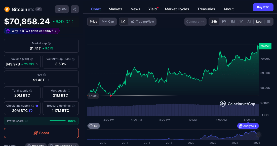This screenshot has width=277, height=146.
Task: Click the AI icon beside price question
Action: point(8,31)
